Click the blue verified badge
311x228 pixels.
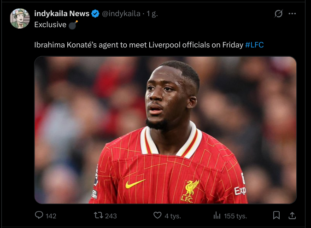coord(95,14)
